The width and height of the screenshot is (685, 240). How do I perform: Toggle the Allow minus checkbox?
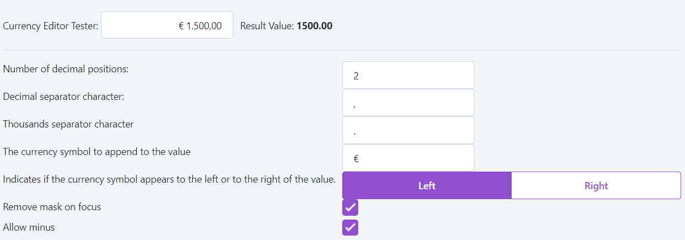[350, 227]
